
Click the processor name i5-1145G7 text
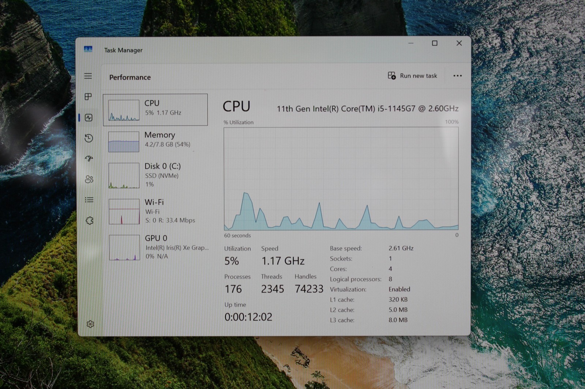pyautogui.click(x=367, y=109)
